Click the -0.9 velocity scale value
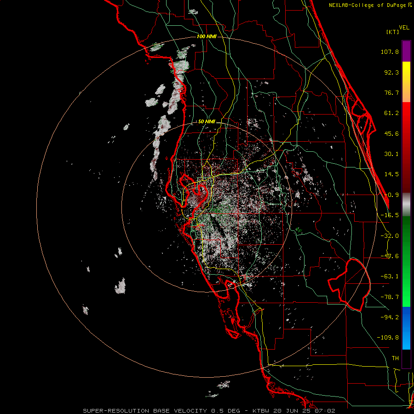Viewport: 414px width, 414px height. (x=391, y=195)
